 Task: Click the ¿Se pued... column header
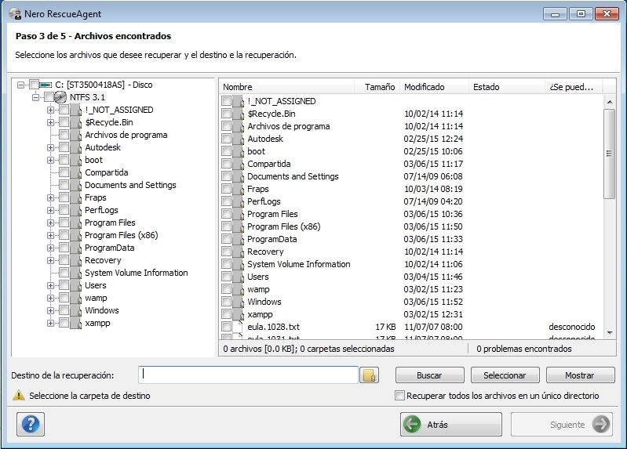coord(574,87)
